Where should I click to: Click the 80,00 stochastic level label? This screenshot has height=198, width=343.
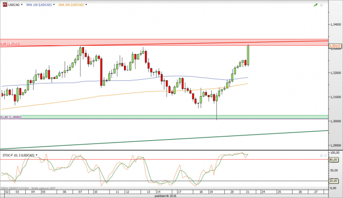(x=333, y=160)
